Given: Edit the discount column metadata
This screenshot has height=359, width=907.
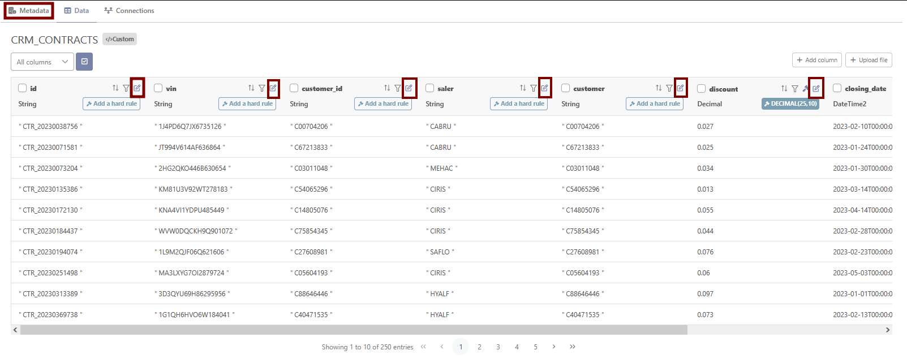Looking at the screenshot, I should (x=816, y=89).
